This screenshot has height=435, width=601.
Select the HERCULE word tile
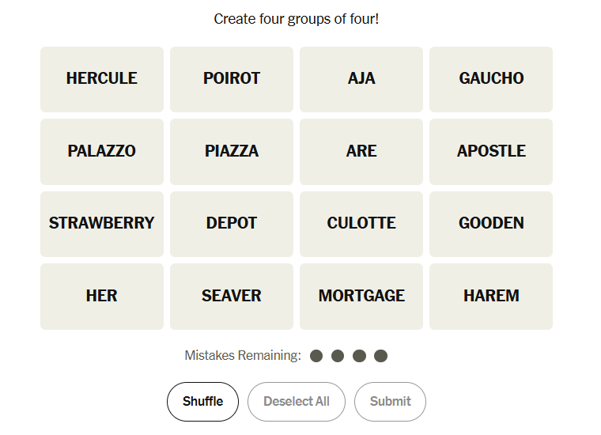coord(102,78)
